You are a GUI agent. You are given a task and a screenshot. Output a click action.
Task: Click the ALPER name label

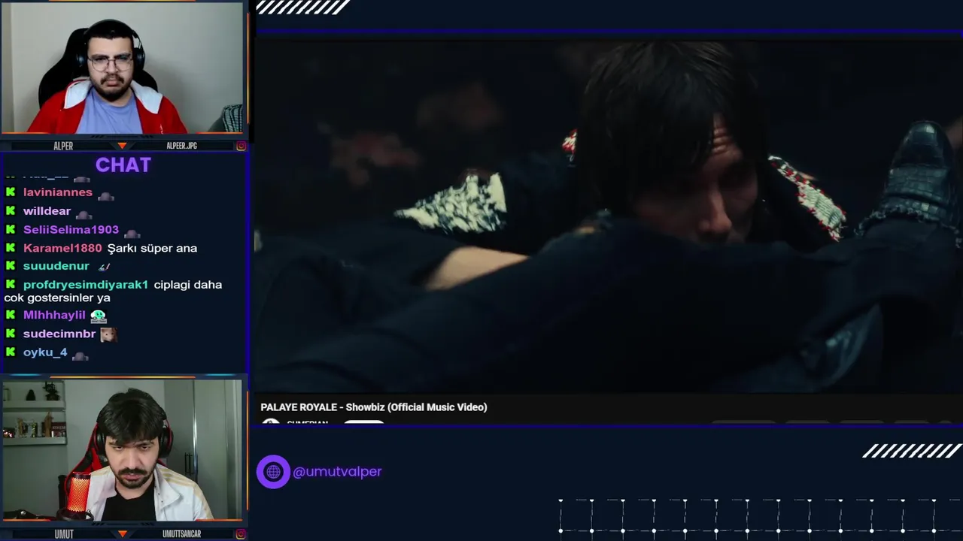[x=63, y=146]
